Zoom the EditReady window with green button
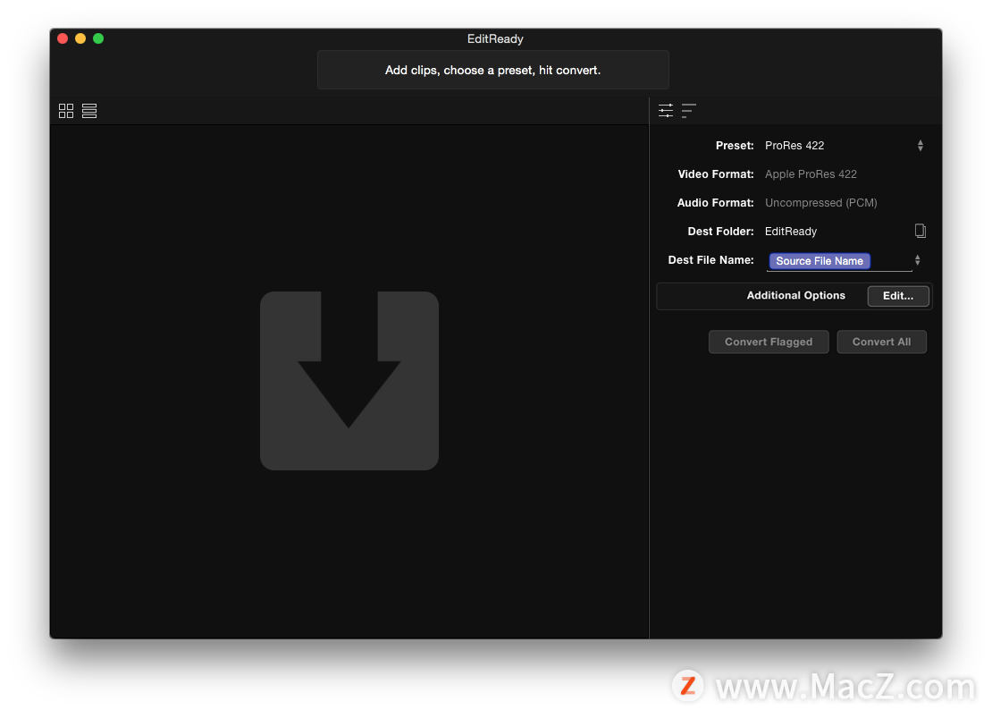 (98, 38)
